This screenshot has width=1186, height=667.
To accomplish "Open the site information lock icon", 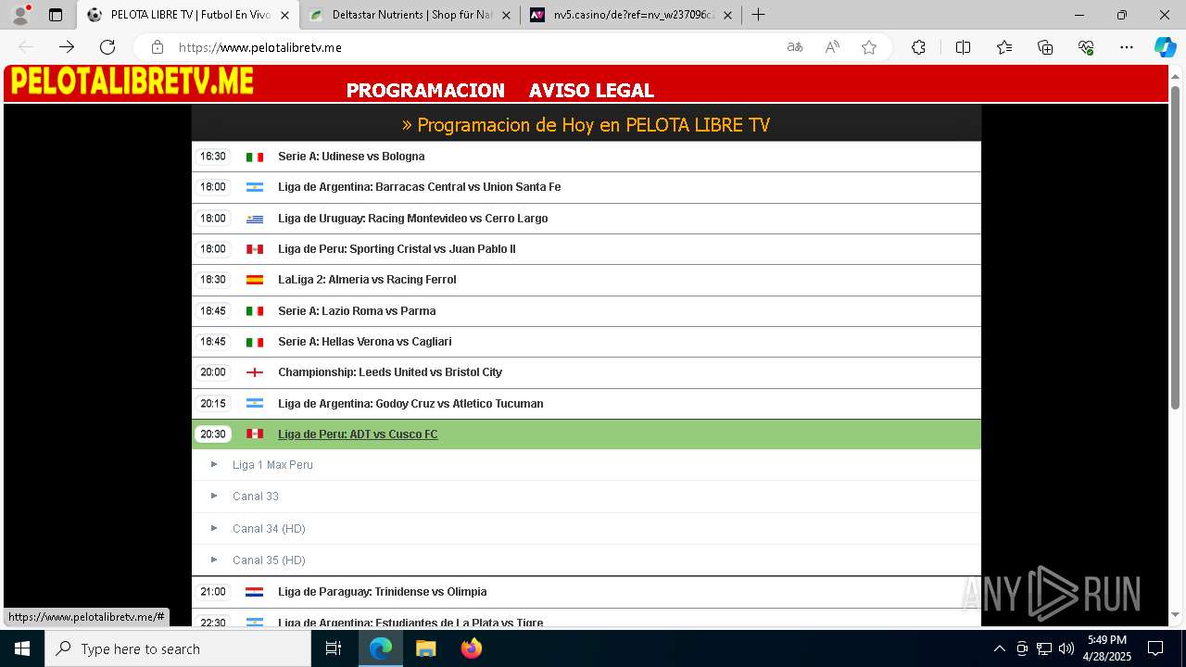I will point(158,47).
